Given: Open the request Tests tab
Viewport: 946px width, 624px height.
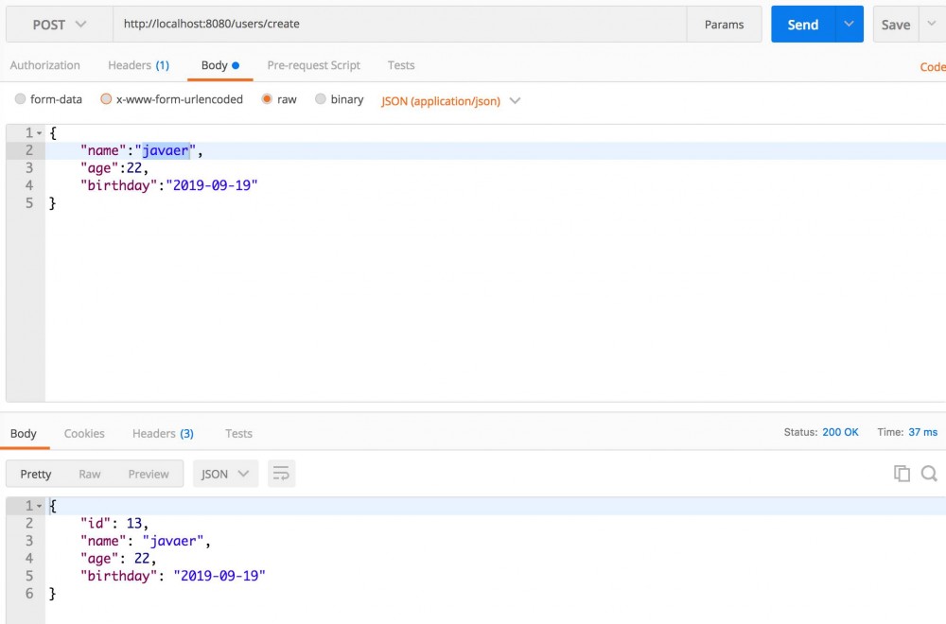Looking at the screenshot, I should coord(400,65).
